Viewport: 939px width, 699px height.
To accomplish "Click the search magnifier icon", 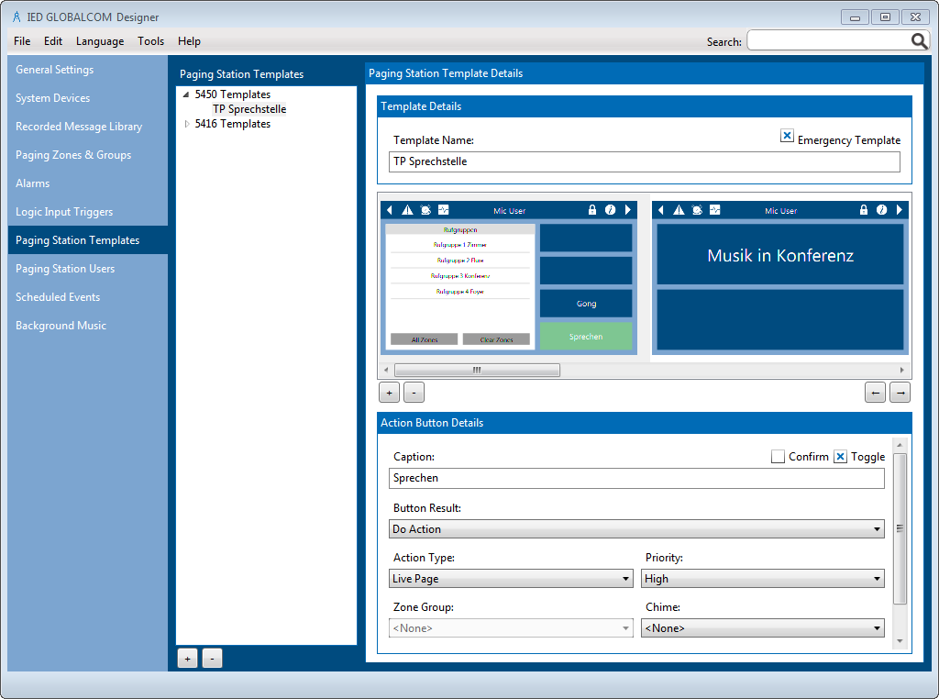I will (919, 41).
